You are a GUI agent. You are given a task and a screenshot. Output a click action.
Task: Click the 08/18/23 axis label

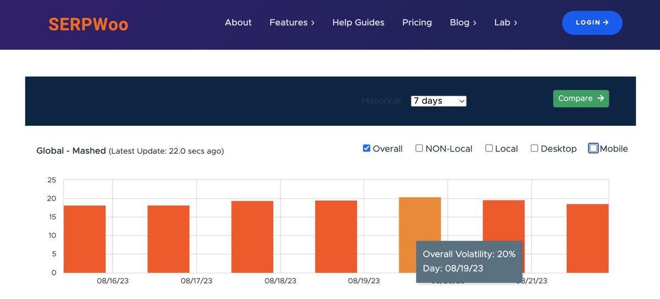click(280, 281)
